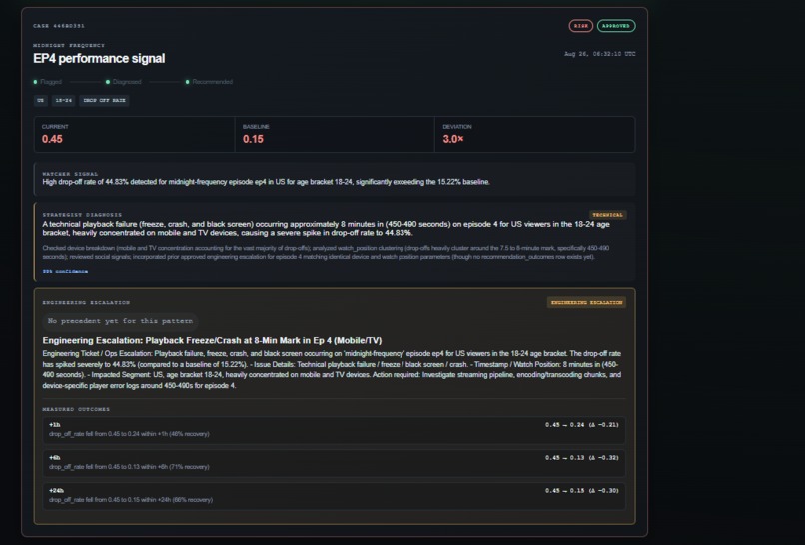Click the Aug 26 UTC timestamp
The height and width of the screenshot is (545, 805).
599,54
